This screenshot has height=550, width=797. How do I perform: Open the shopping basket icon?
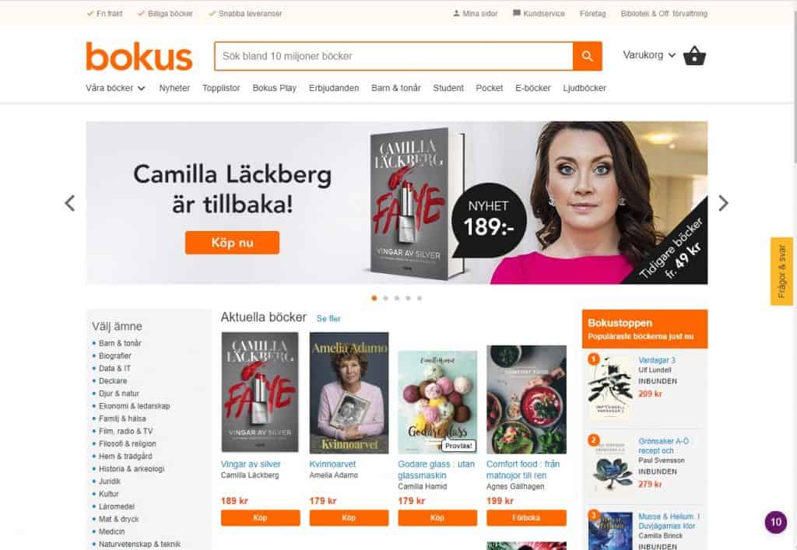pos(694,56)
